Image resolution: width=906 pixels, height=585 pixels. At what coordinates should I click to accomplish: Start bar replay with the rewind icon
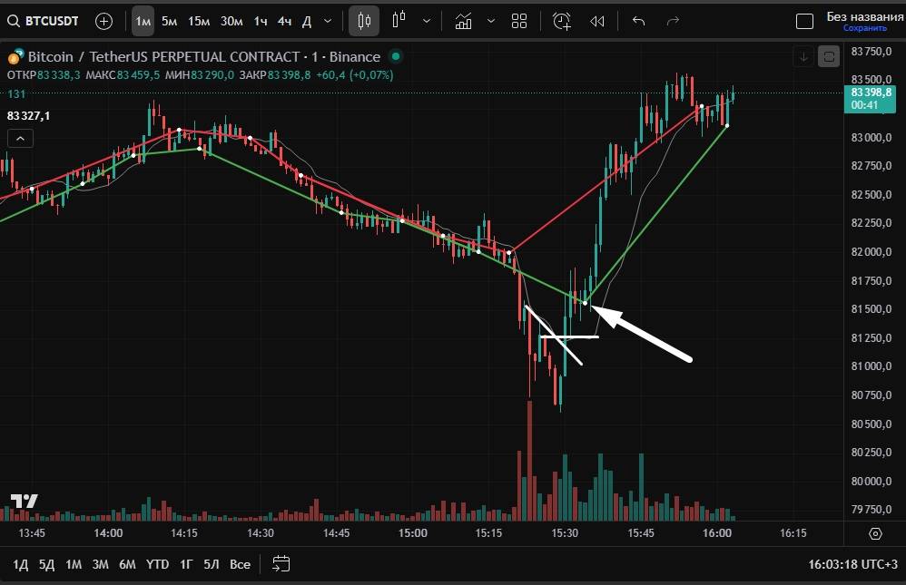tap(596, 20)
